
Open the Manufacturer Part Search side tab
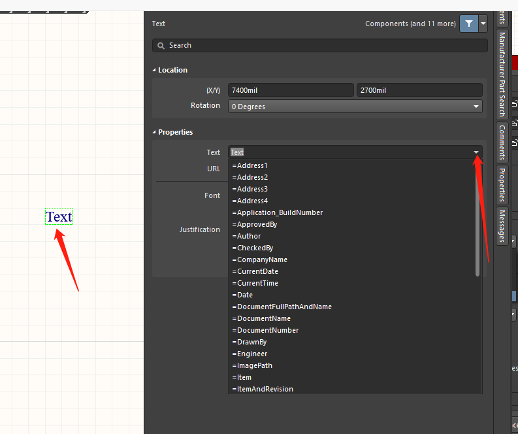coord(502,74)
